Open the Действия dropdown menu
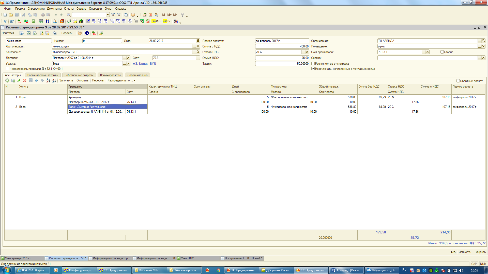The image size is (488, 274). 9,33
